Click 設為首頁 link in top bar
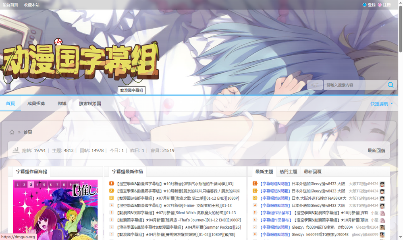 click(x=10, y=5)
